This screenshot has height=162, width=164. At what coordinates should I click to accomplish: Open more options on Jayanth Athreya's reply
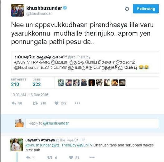tap(92, 157)
